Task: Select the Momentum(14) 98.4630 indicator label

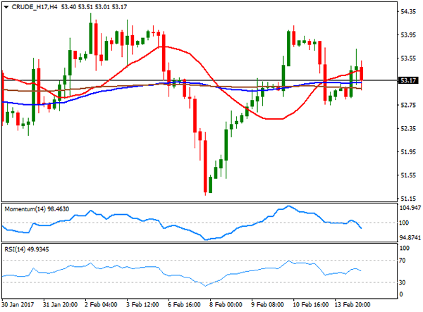Action: tap(37, 209)
